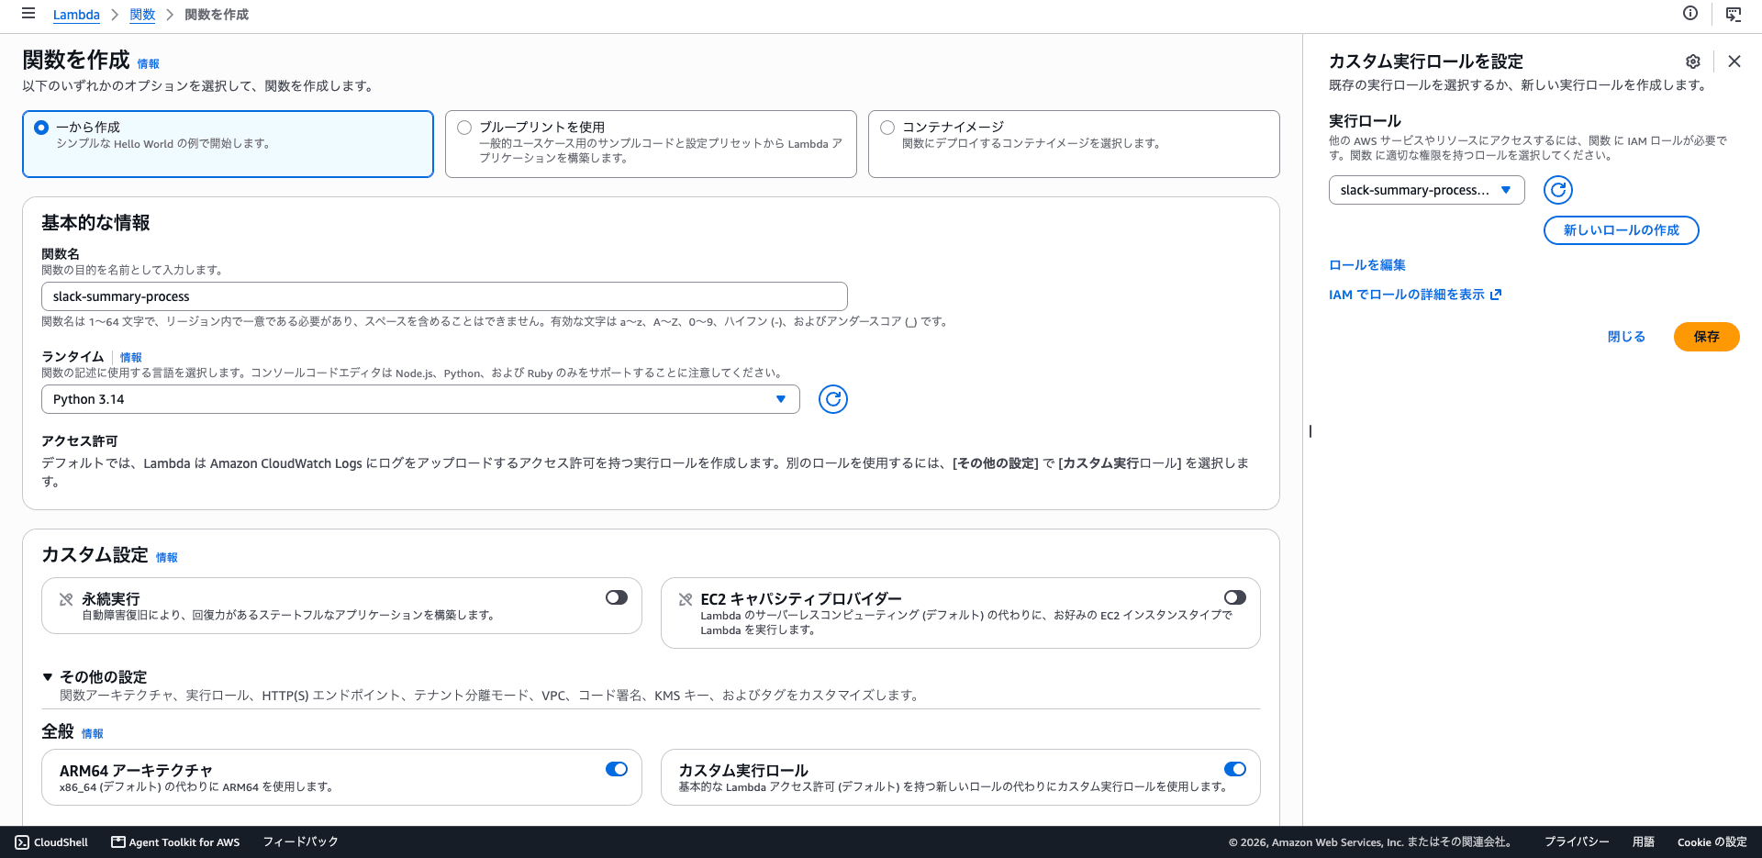1762x858 pixels.
Task: Click the 実行ロール heading in side panel
Action: click(1365, 121)
